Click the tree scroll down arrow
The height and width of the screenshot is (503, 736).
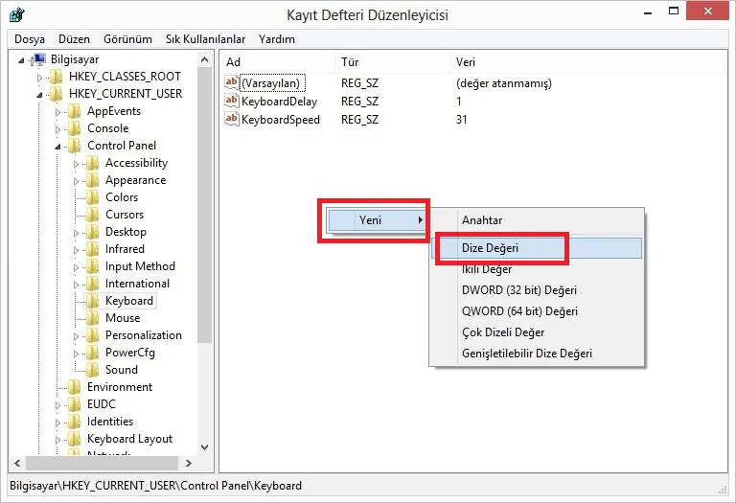(x=205, y=447)
